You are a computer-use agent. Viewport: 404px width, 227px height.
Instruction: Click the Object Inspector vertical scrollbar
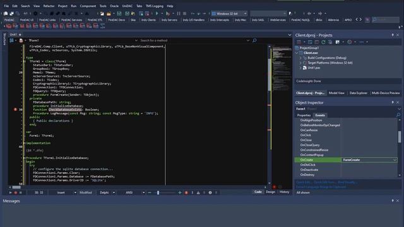tap(400, 137)
